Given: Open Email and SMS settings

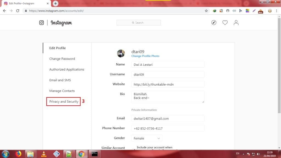Looking at the screenshot, I should (x=60, y=80).
